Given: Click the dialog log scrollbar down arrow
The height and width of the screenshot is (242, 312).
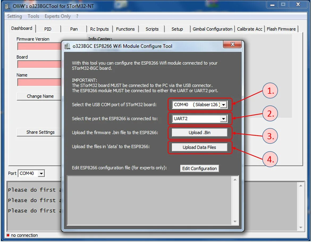Looking at the screenshot, I should 235,222.
